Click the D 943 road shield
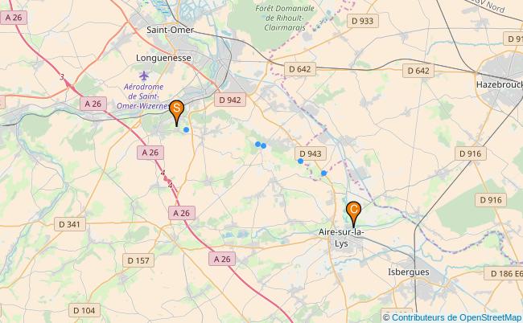The image size is (523, 323). click(x=311, y=153)
